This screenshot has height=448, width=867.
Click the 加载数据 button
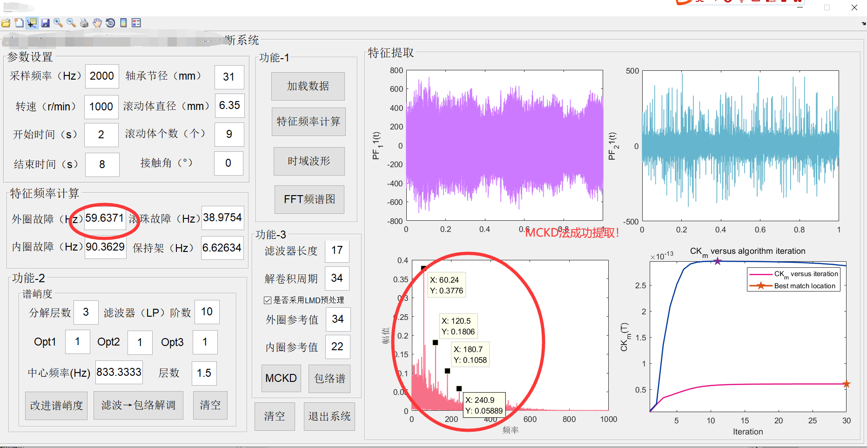(308, 86)
